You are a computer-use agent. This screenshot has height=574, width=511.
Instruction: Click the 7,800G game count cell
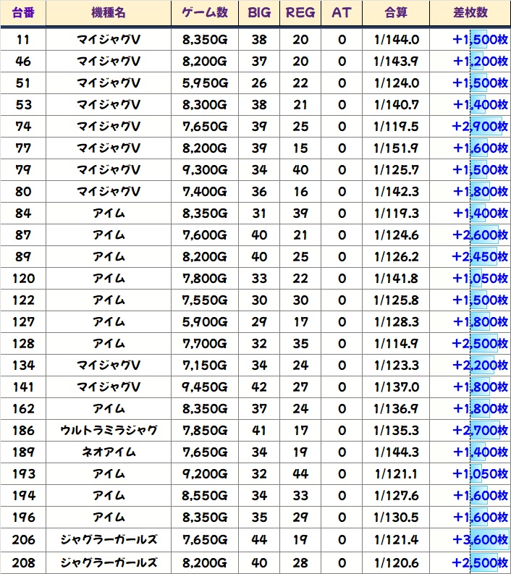(x=205, y=279)
